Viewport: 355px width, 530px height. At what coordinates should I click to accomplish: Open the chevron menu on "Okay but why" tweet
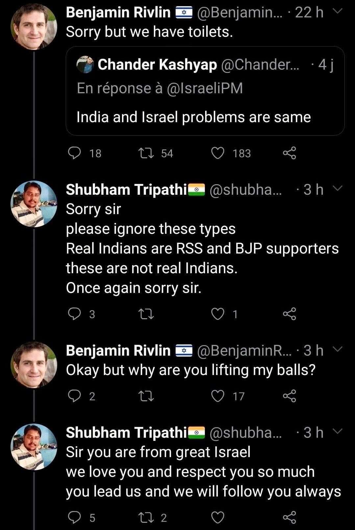(338, 349)
